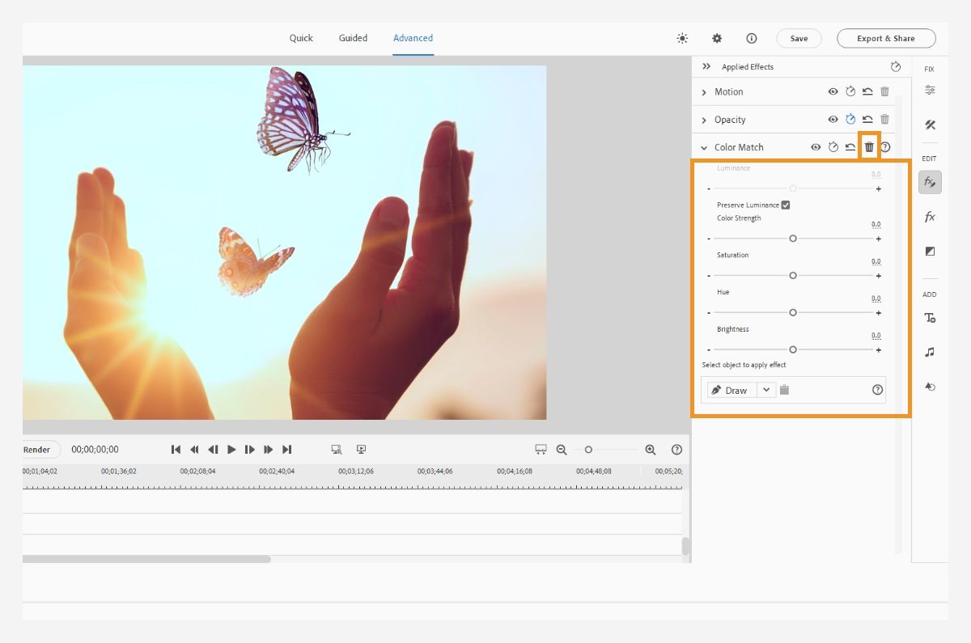Collapse the Color Match section

704,147
